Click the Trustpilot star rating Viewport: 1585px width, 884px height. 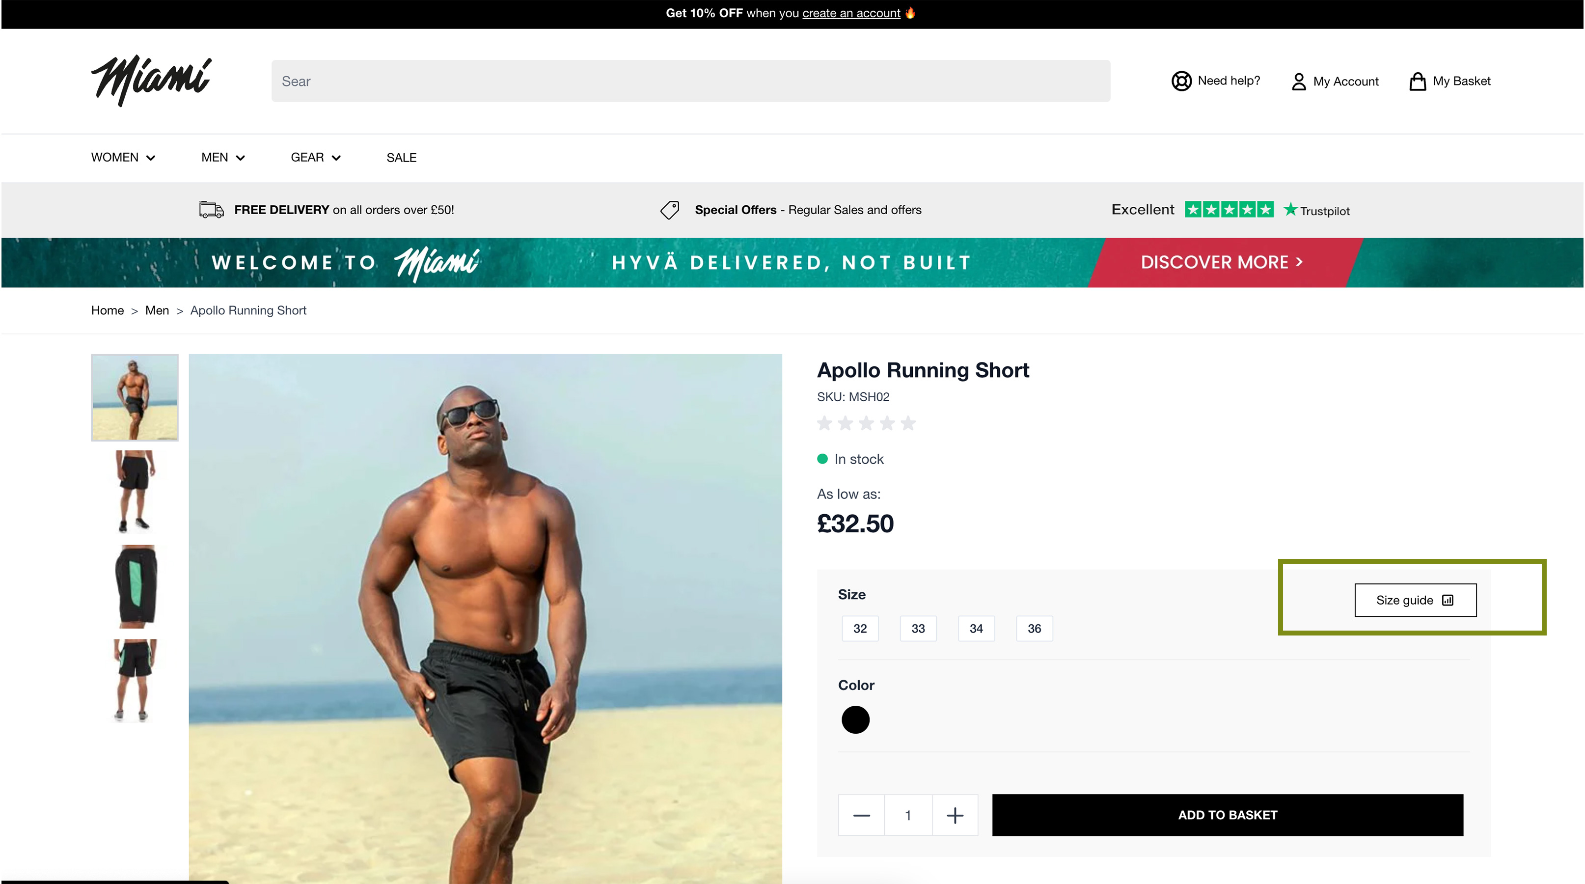pos(1229,210)
